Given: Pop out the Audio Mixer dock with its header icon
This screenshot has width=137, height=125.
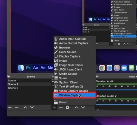Looking at the screenshot, I should click(x=97, y=76).
